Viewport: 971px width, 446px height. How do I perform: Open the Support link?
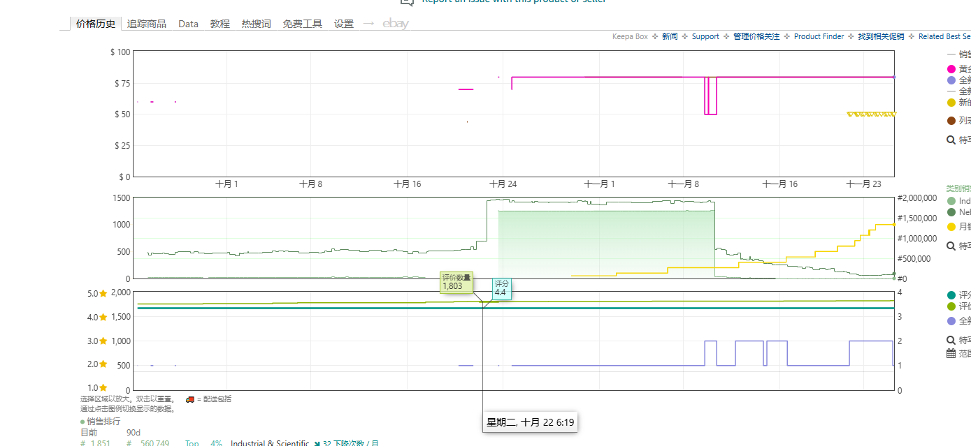[705, 36]
